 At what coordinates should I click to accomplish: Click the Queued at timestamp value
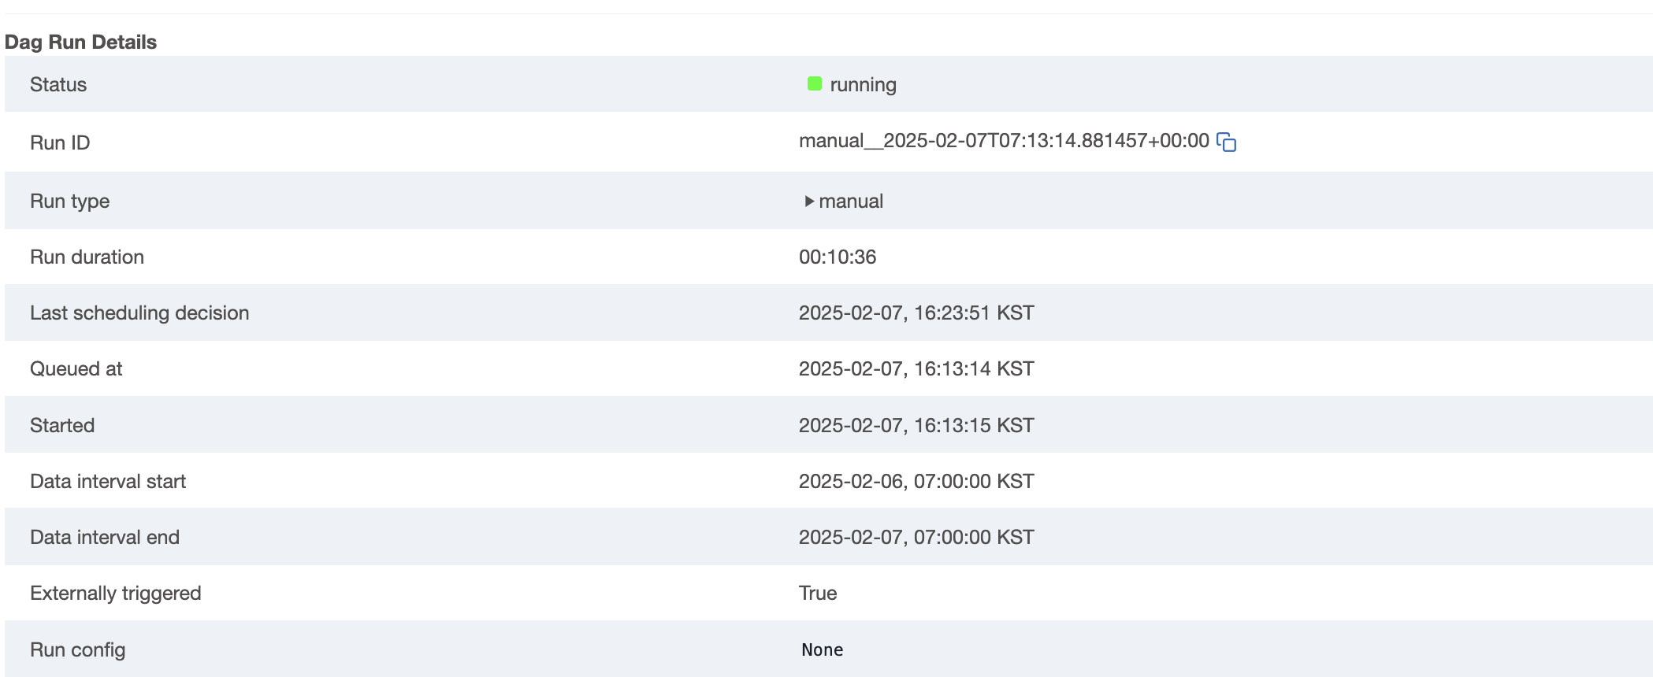click(x=916, y=369)
